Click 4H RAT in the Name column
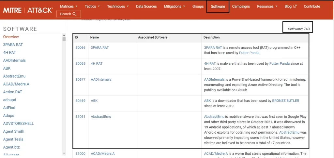The height and width of the screenshot is (158, 334). tap(97, 63)
